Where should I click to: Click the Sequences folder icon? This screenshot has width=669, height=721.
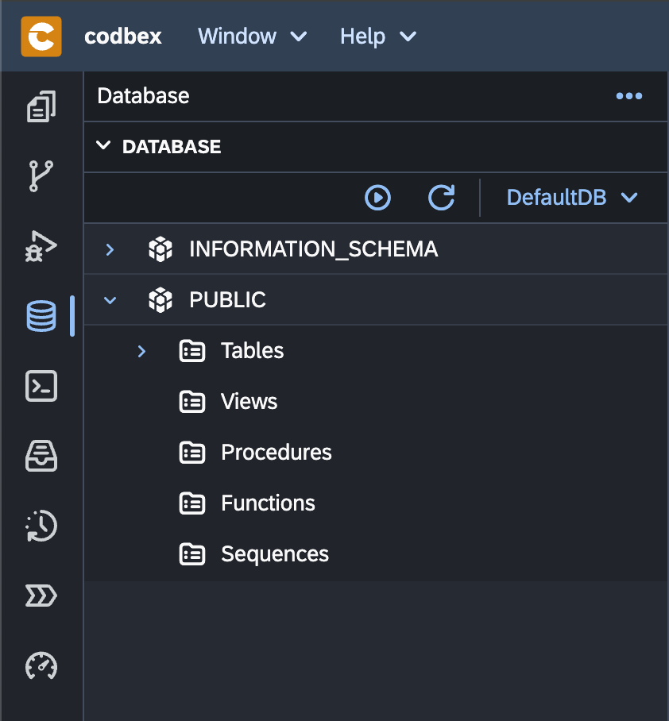[x=191, y=554]
